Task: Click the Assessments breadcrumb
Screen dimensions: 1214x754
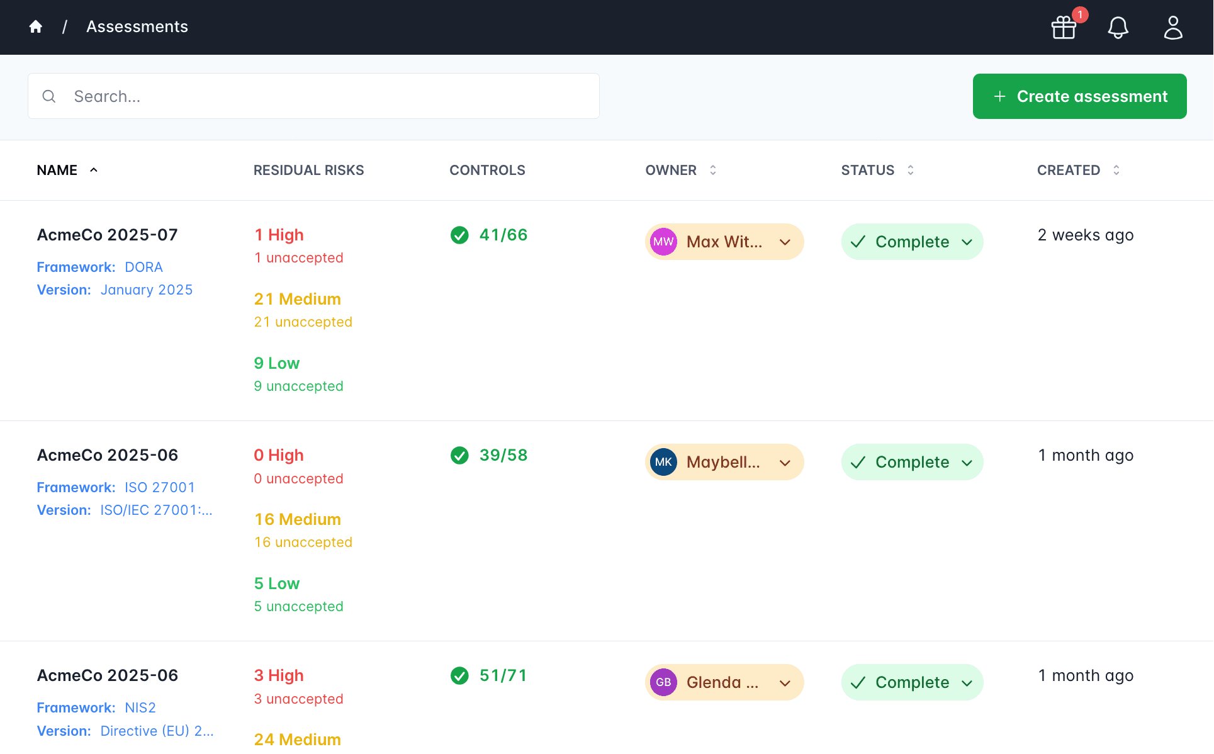Action: tap(137, 26)
